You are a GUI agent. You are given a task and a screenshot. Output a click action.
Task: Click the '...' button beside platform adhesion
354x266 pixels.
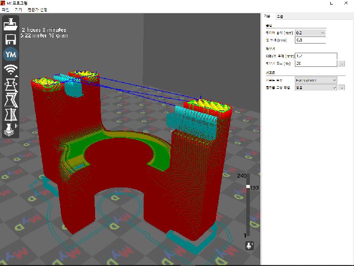click(x=341, y=87)
